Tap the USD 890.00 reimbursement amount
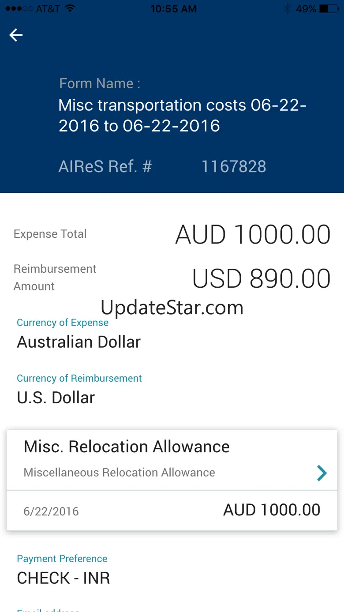Screen dimensions: 344x612 coord(261,278)
